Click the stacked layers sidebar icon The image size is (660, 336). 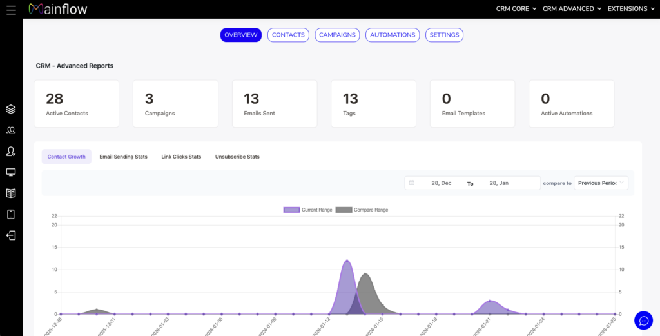(11, 110)
